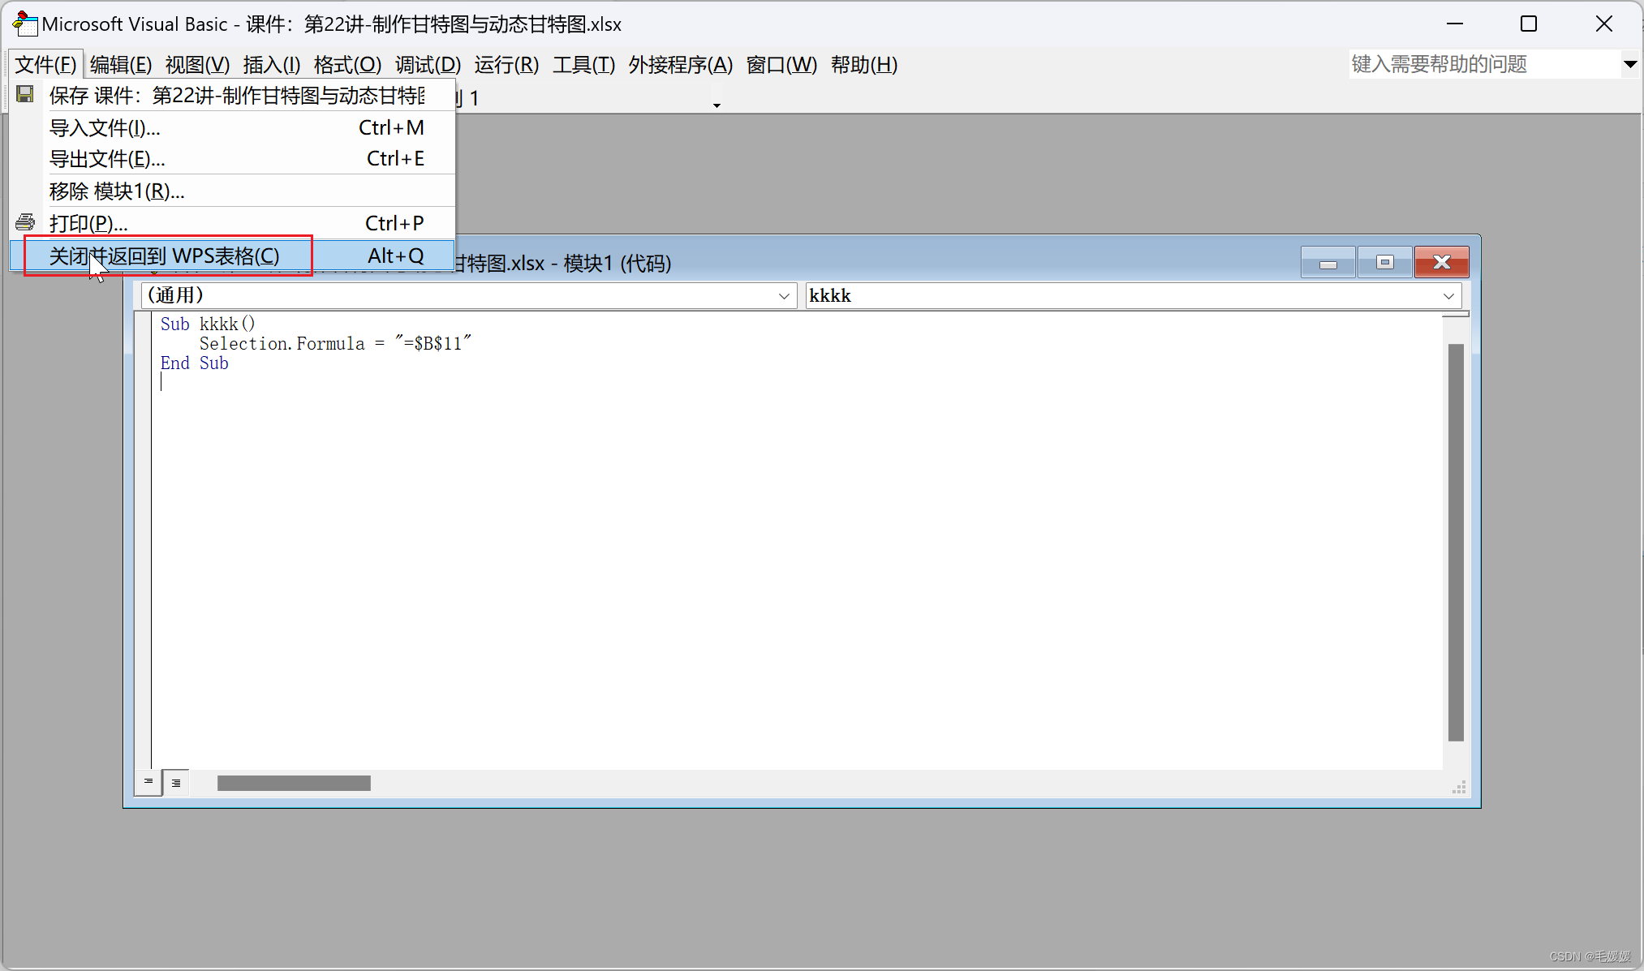Screen dimensions: 1644x971
Task: Click the horizontal scrollbar thumb in code window
Action: [x=294, y=783]
